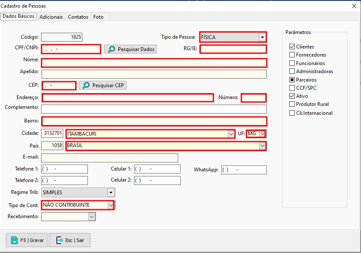This screenshot has width=361, height=253.
Task: Open the Regime Trib dropdown
Action: (110, 193)
